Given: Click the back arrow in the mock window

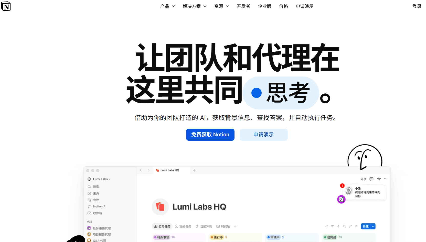Looking at the screenshot, I should pyautogui.click(x=141, y=170).
